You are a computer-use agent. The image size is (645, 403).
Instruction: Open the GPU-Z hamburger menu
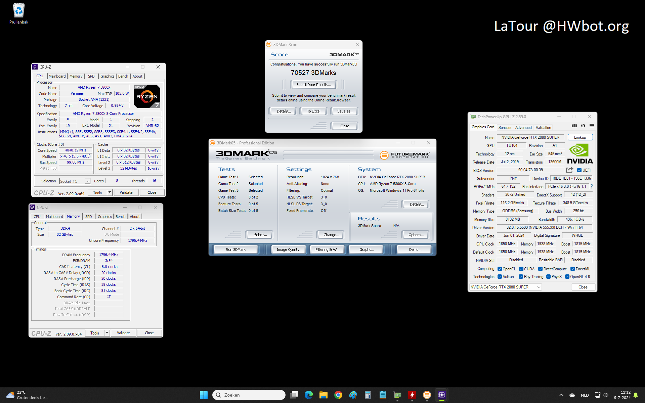point(592,126)
